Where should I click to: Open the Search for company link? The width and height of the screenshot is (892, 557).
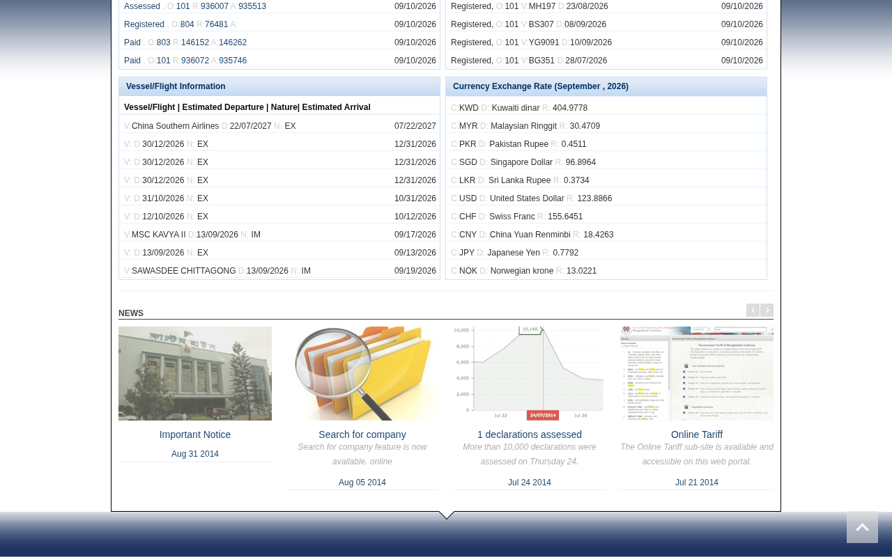362,434
